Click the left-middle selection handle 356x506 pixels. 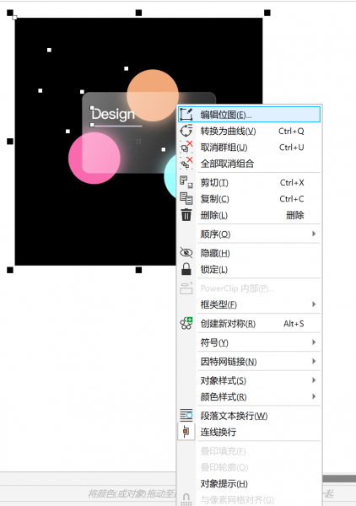coord(10,141)
